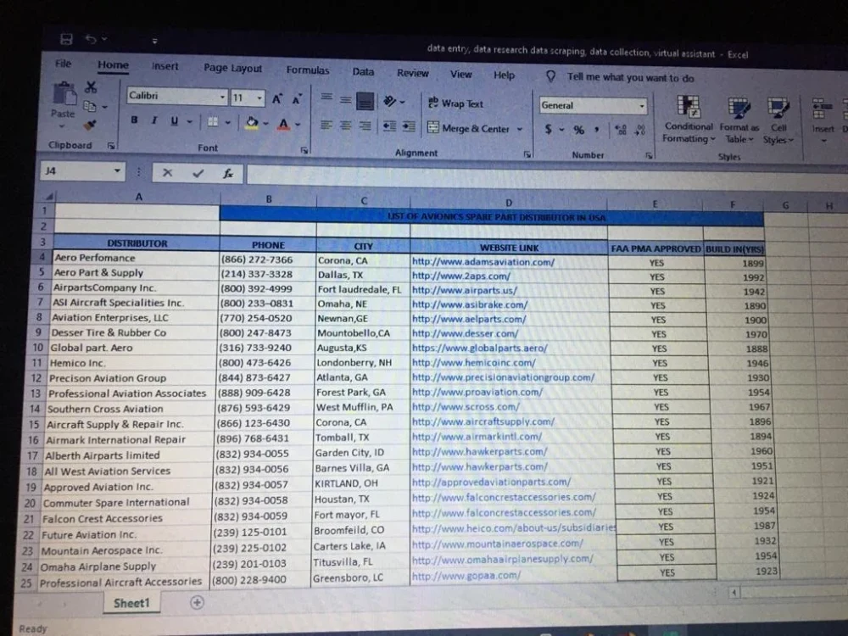848x636 pixels.
Task: Open http://www.adamsaviation.com/ link
Action: point(483,262)
